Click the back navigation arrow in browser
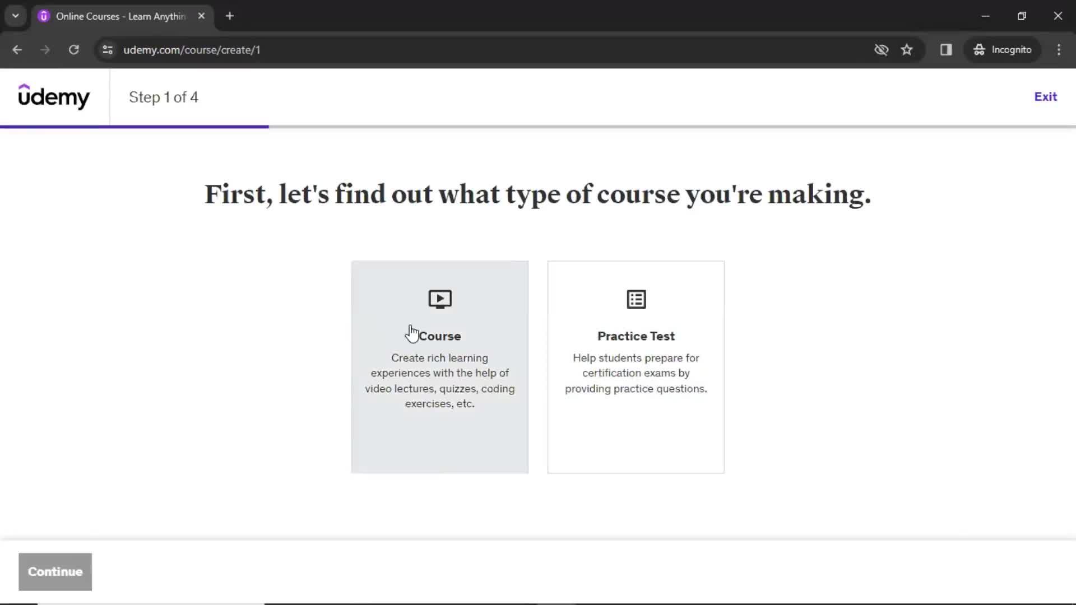1076x605 pixels. 18,49
